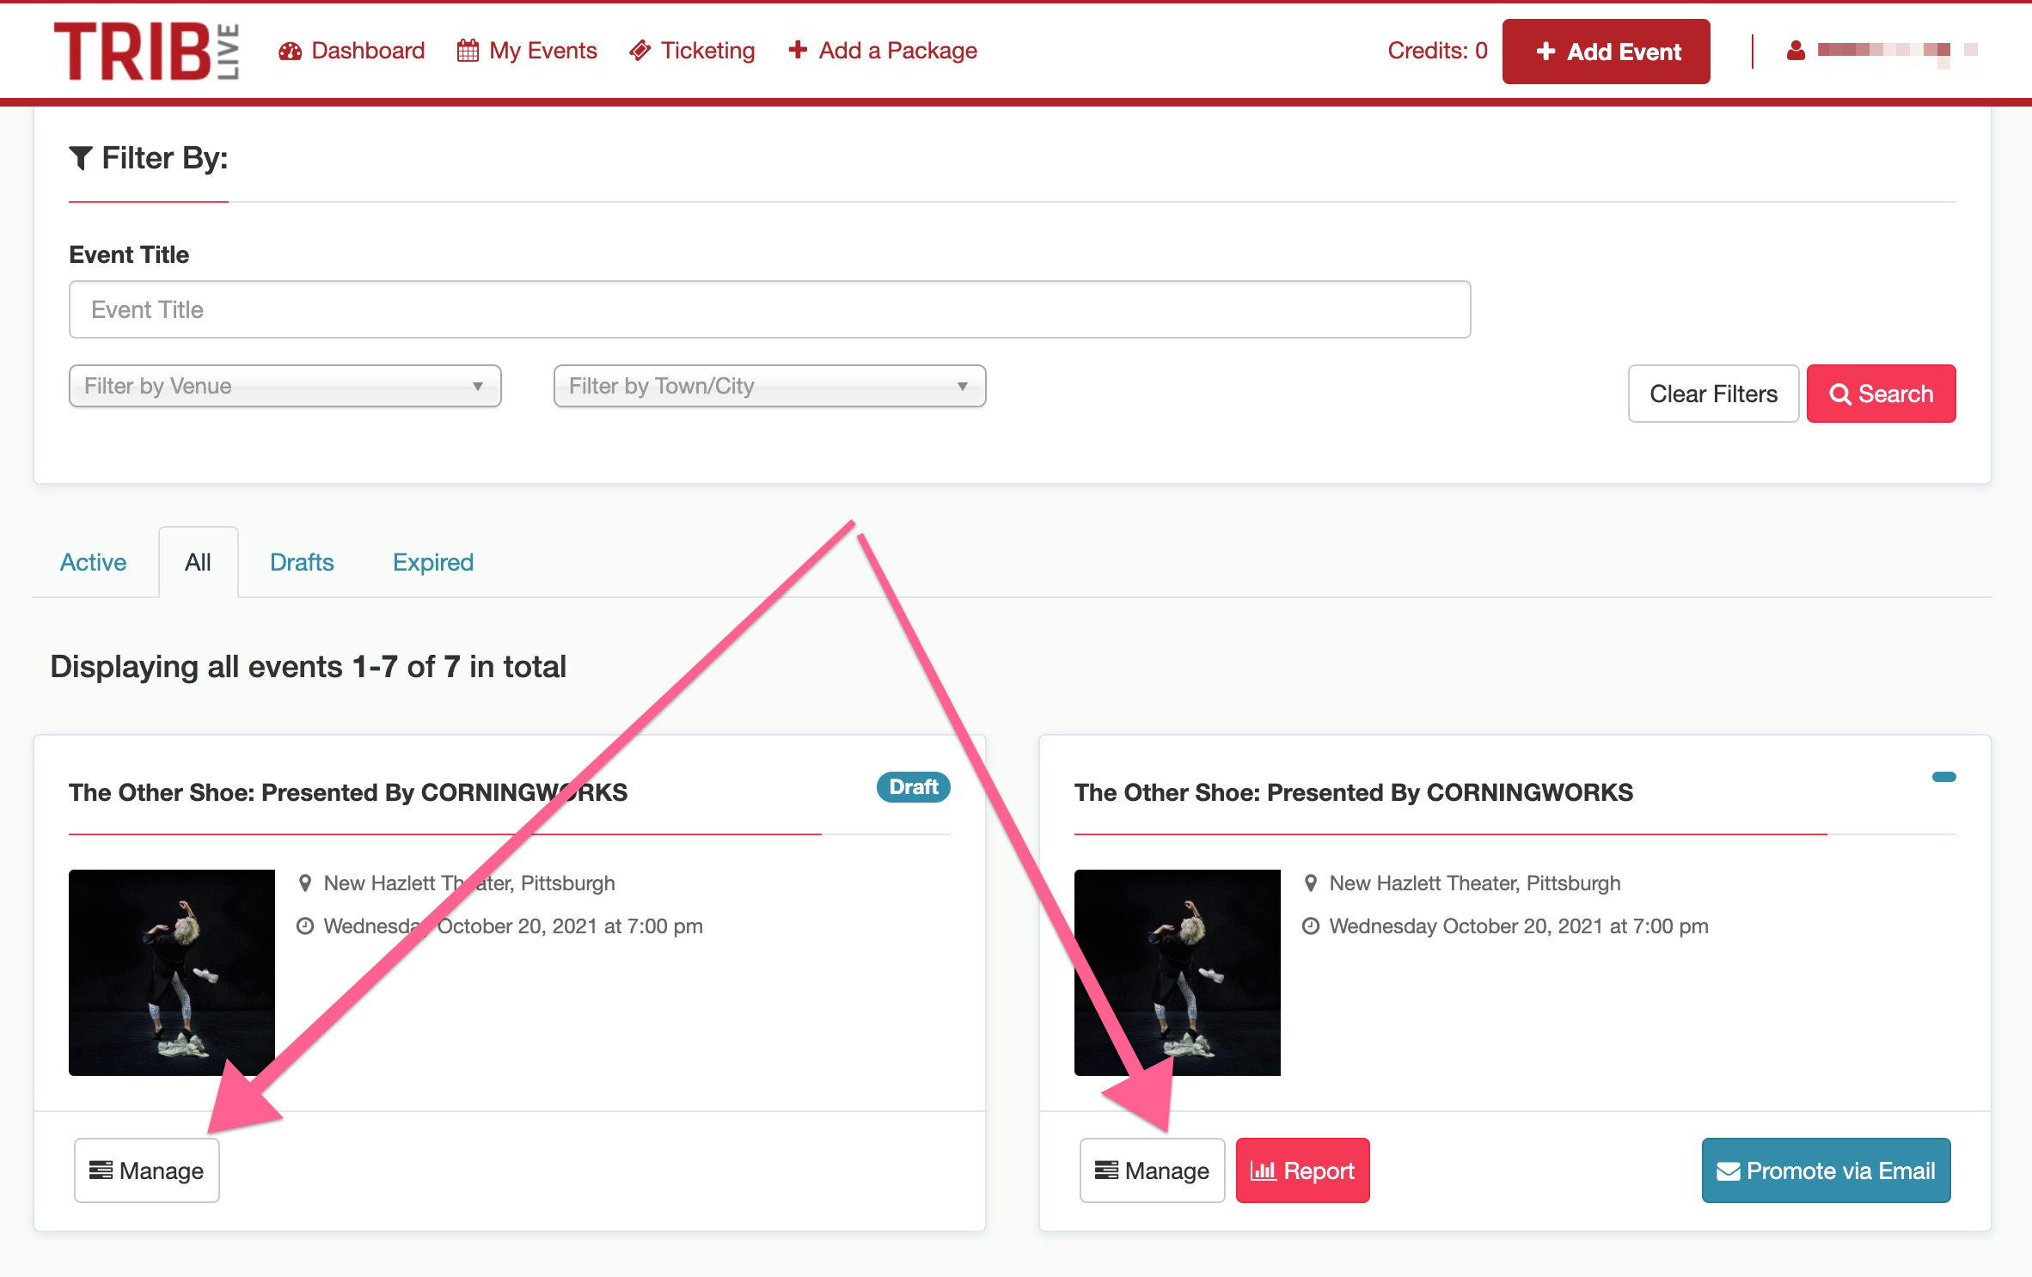Open the Filter by Venue dropdown

coord(285,386)
